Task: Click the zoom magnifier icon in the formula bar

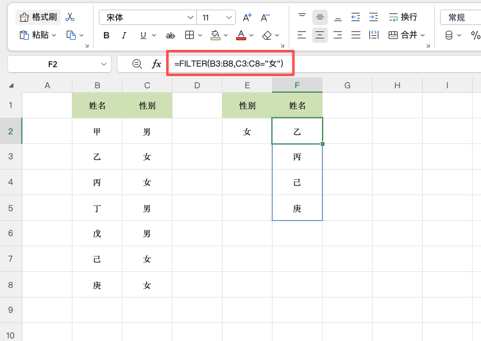Action: (137, 64)
